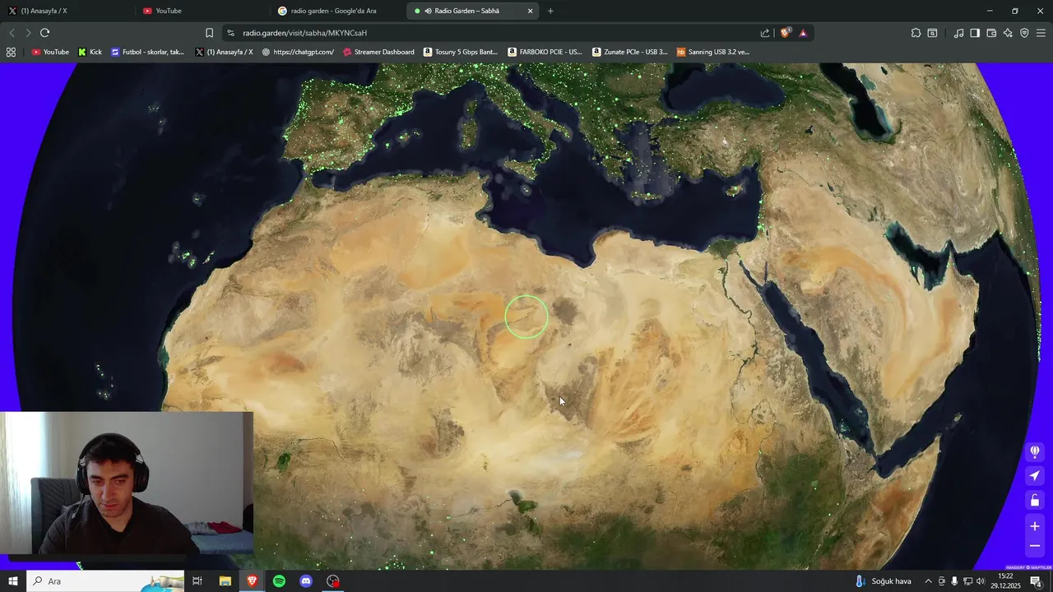Screen dimensions: 1053x592
Task: Close the Radio Garden – Sabhā tab
Action: click(x=531, y=11)
